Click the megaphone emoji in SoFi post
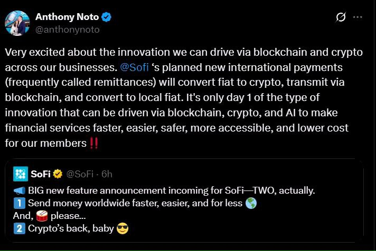376x251 pixels. tap(19, 190)
